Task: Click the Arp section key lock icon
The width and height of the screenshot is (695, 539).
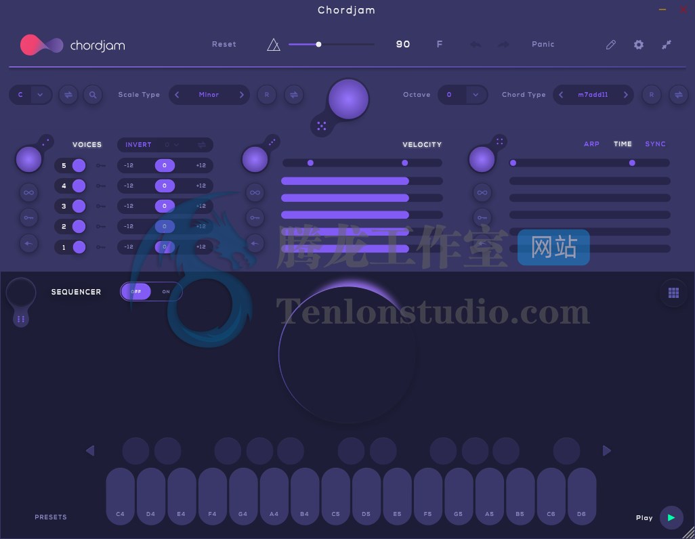Action: (x=482, y=217)
